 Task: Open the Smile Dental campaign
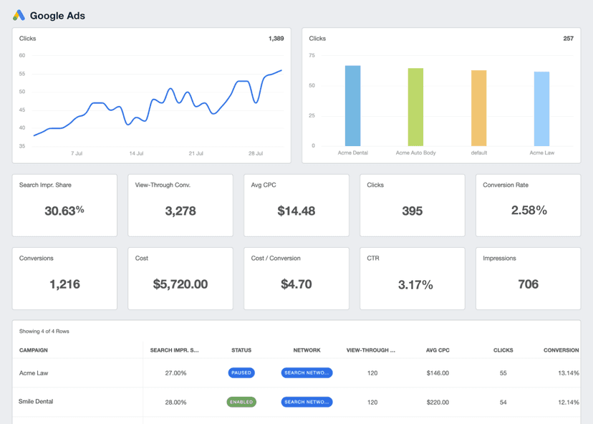(34, 402)
